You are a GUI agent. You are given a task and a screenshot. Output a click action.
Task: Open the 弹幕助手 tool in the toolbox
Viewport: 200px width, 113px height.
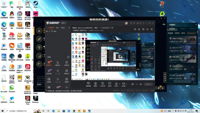pyautogui.click(x=49, y=63)
